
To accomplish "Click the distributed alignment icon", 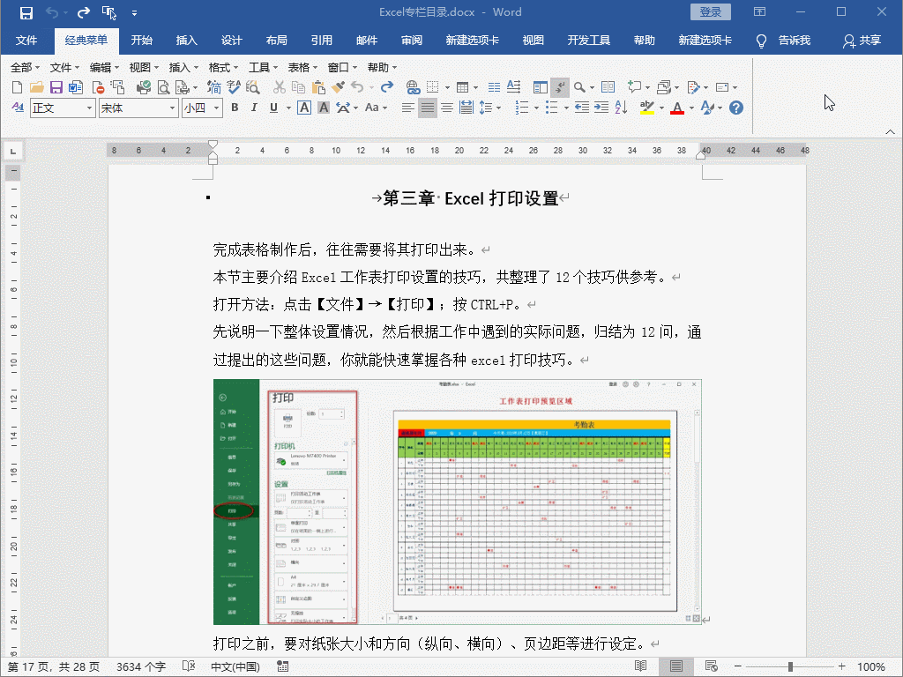I will coord(466,108).
